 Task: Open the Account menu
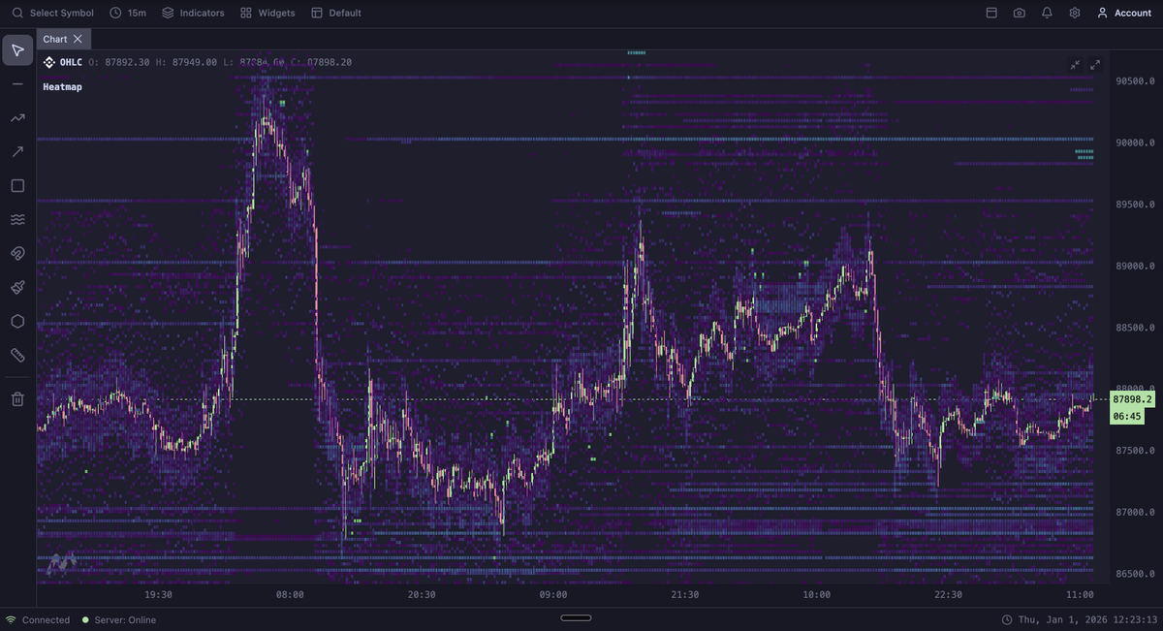[x=1124, y=13]
